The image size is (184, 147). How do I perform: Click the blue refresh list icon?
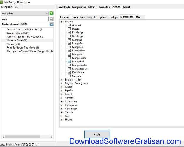pos(52,24)
